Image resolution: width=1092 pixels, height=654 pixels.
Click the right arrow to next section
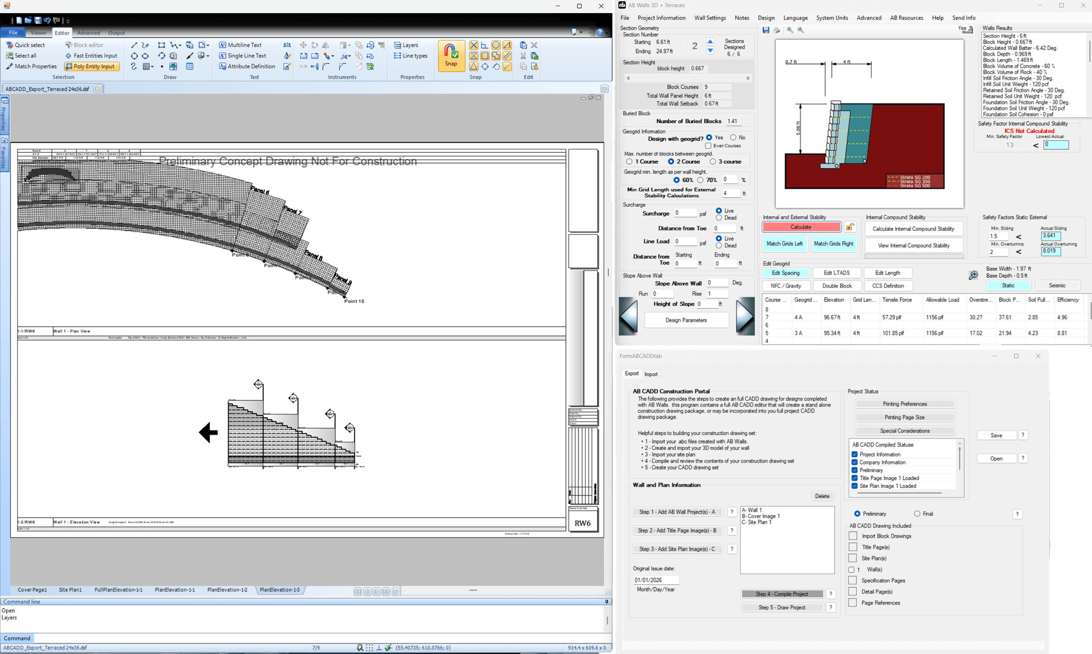point(745,316)
